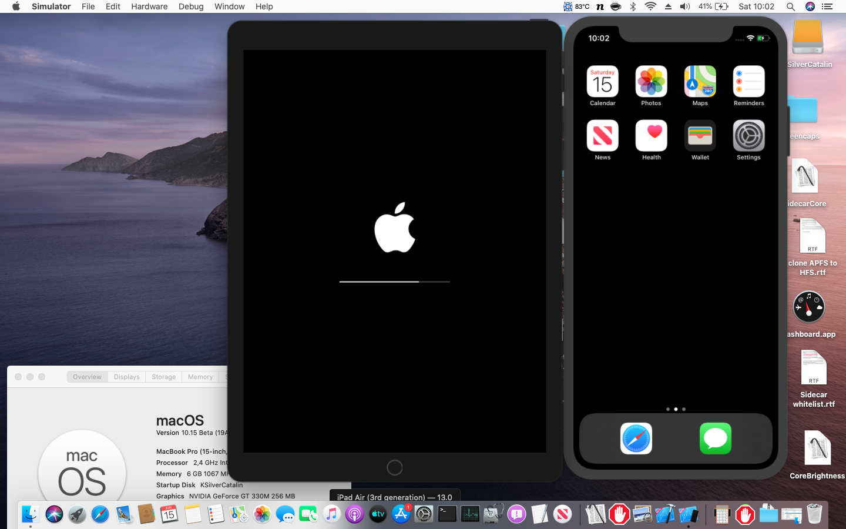This screenshot has height=529, width=846.
Task: Open the Wi-Fi status menu
Action: [x=650, y=6]
